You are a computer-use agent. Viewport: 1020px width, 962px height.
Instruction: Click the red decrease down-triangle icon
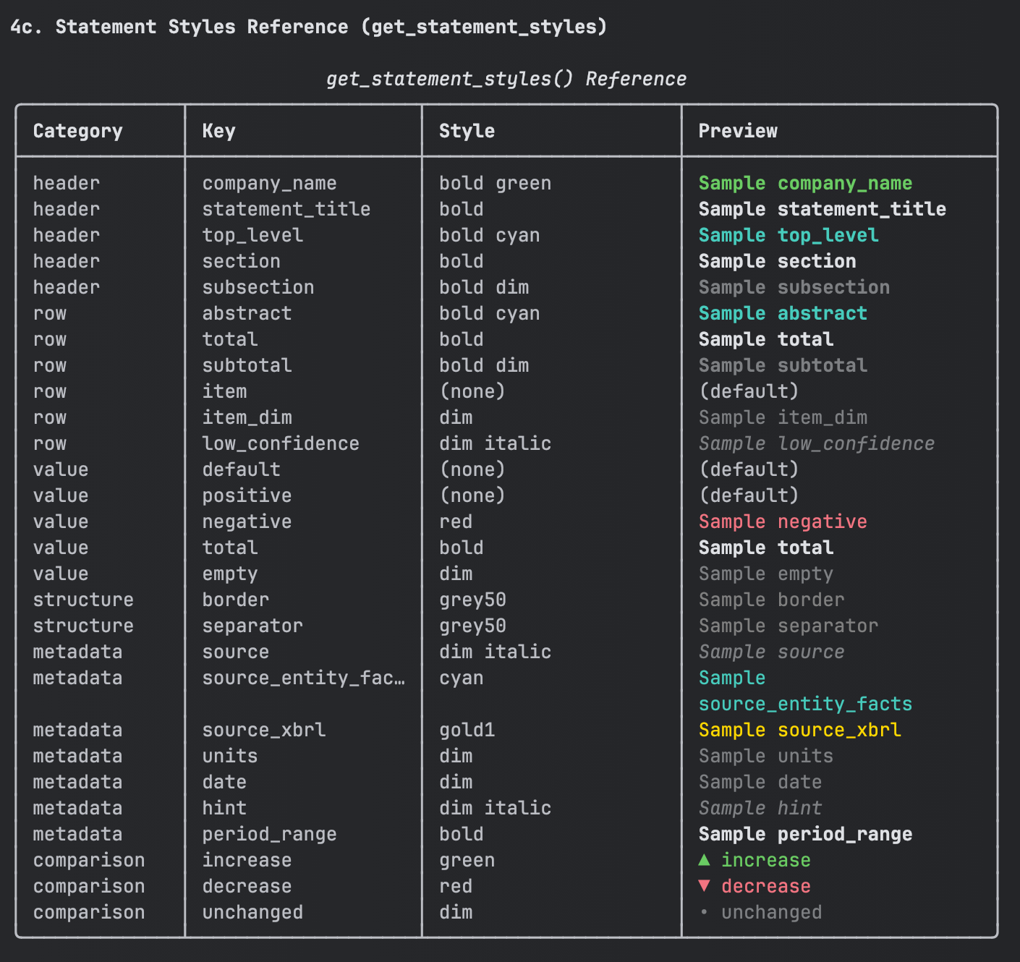coord(705,886)
